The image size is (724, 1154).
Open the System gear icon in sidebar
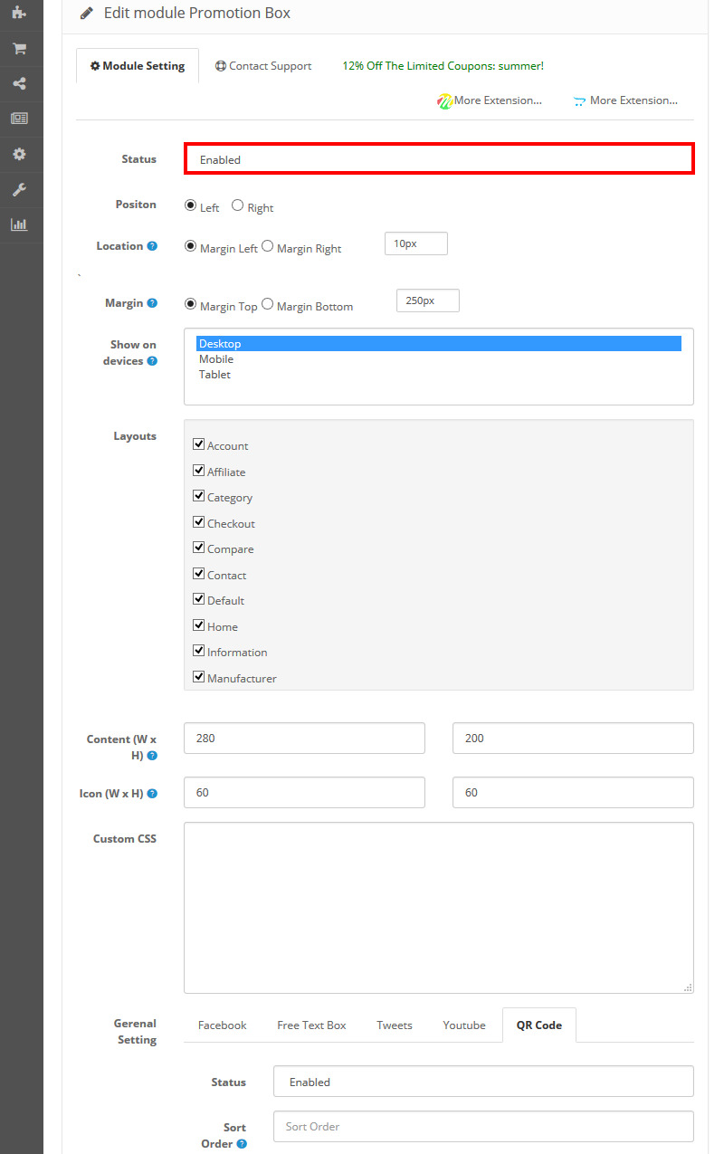19,154
